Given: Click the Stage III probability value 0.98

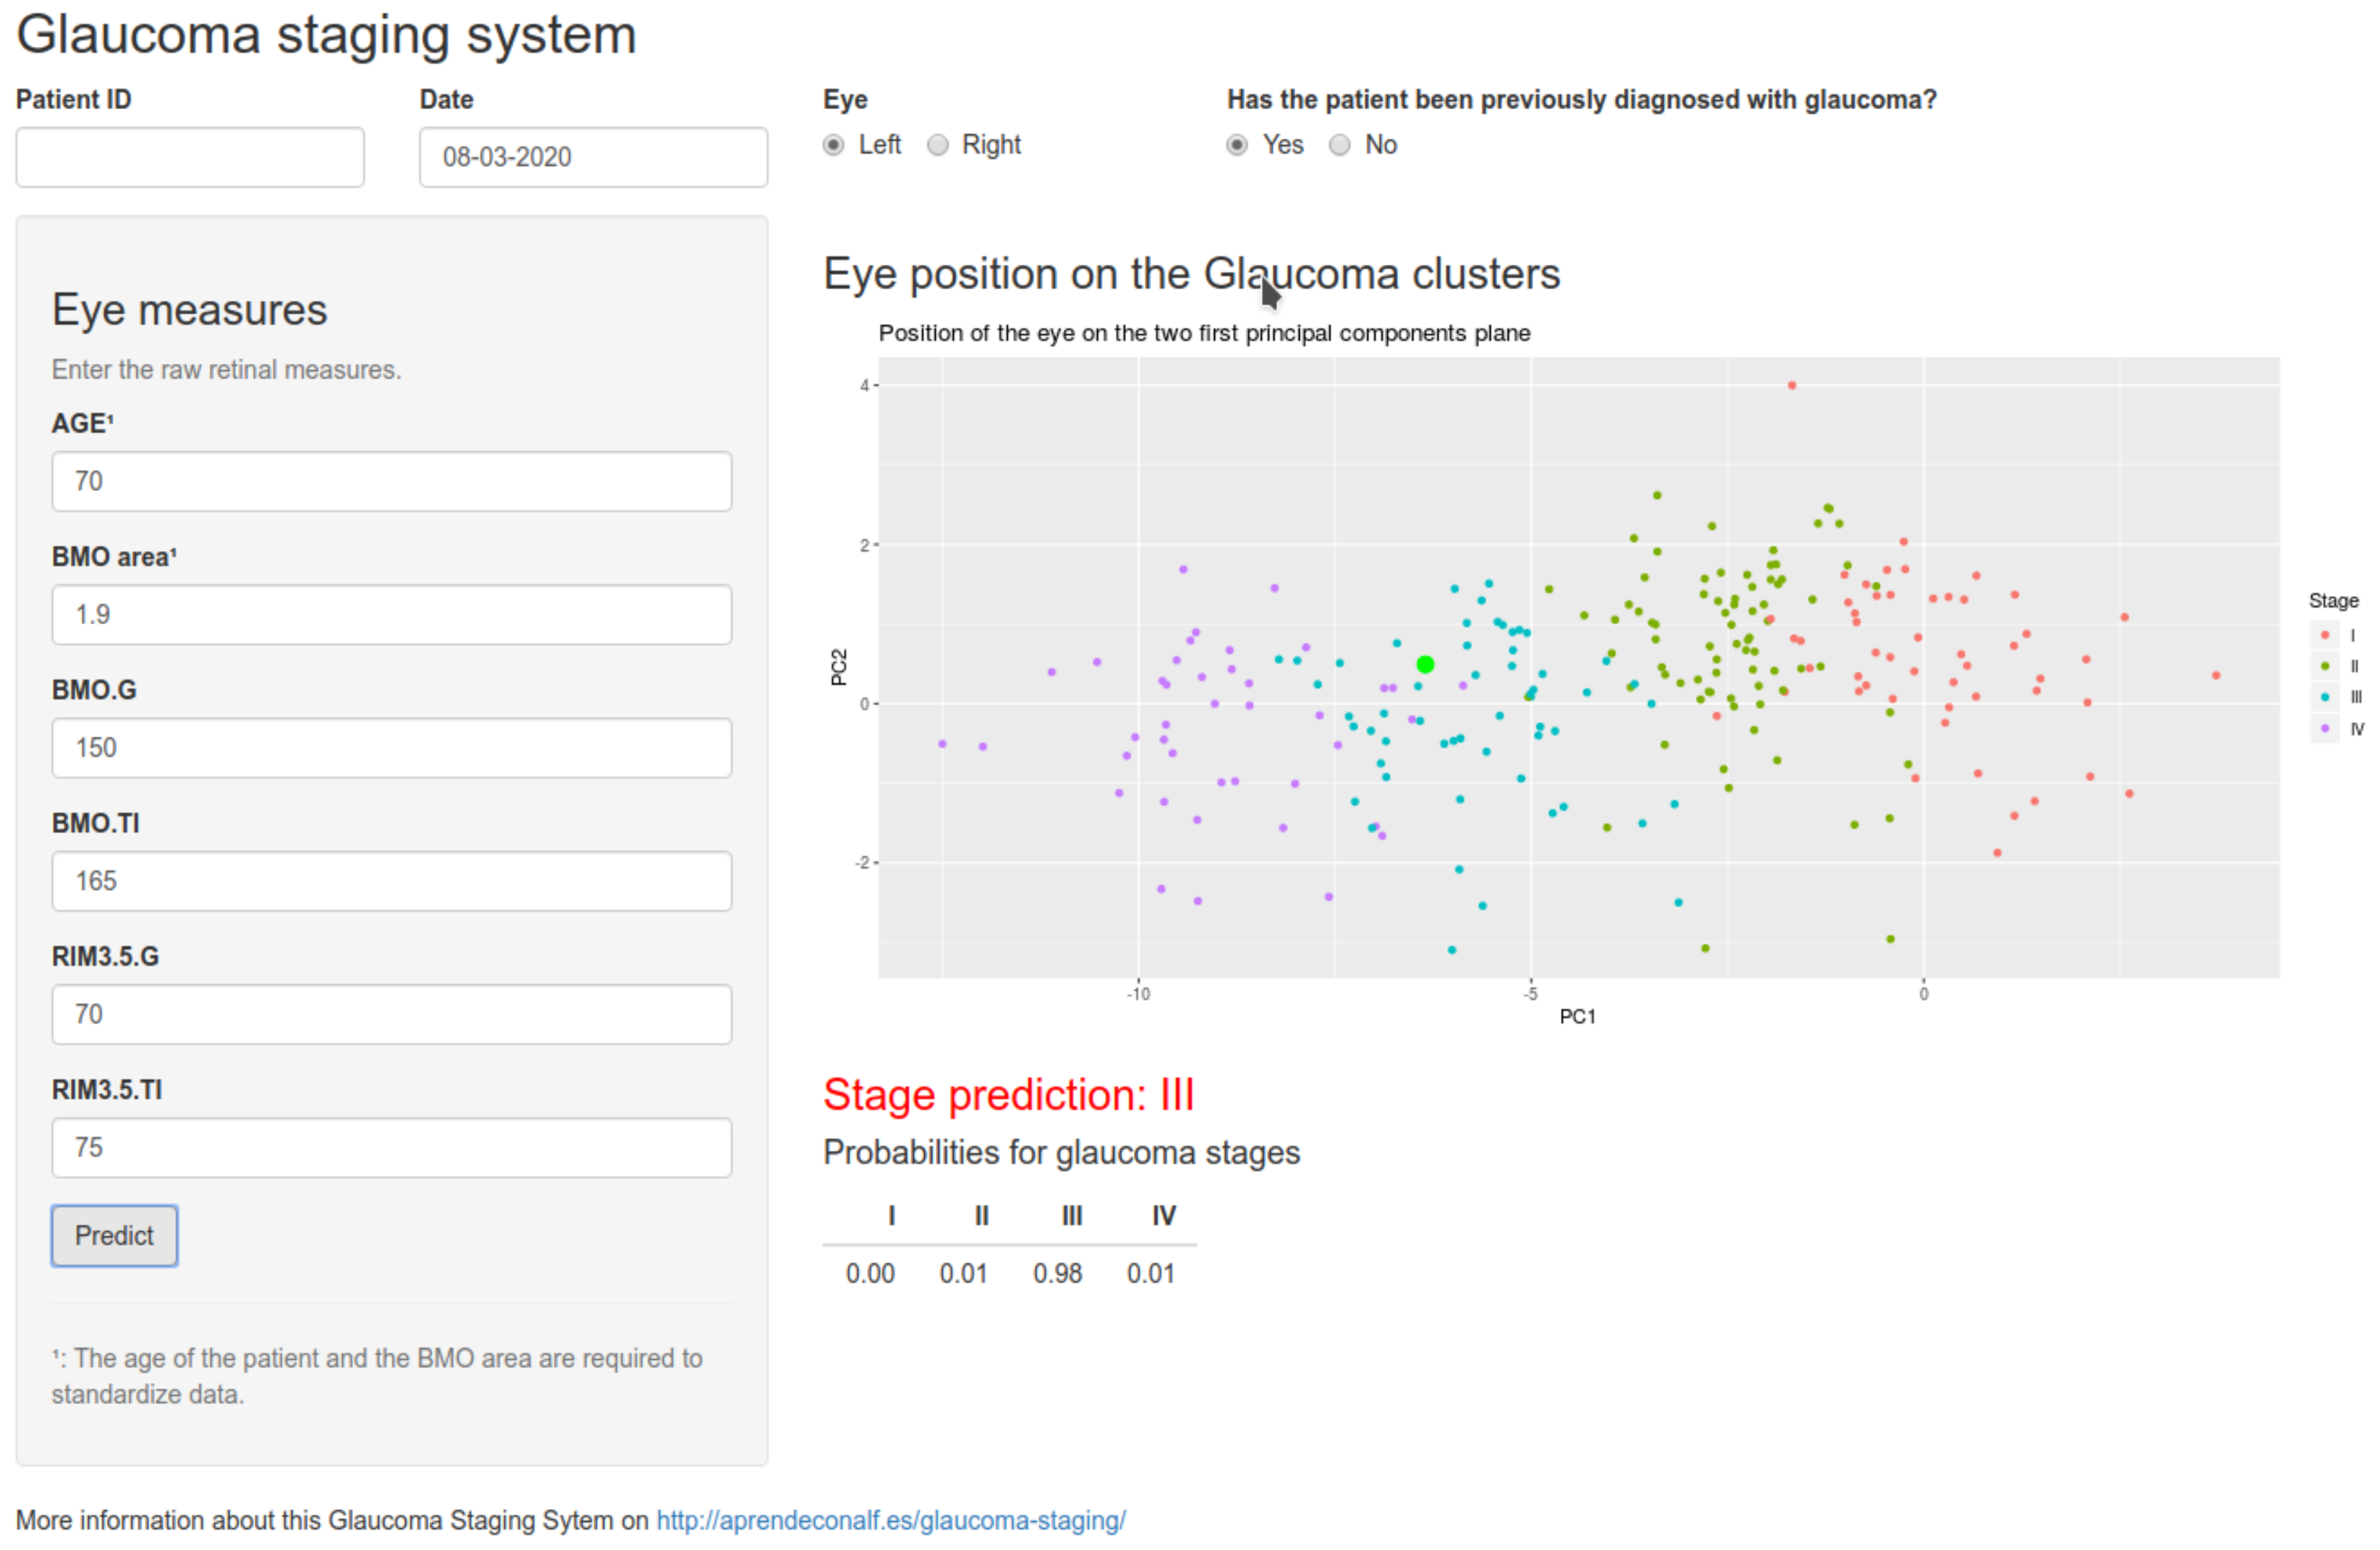Looking at the screenshot, I should pos(1057,1273).
